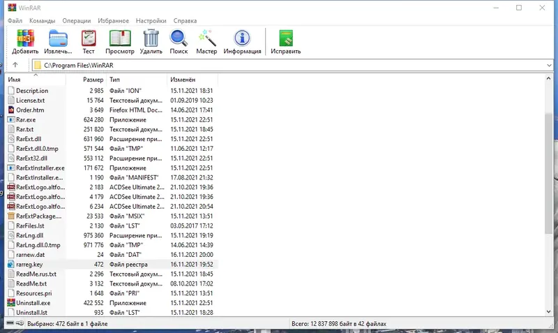Screen dimensions: 558x333
Task: Select the RarExt.dll.0.tmp file name
Action: pos(37,149)
